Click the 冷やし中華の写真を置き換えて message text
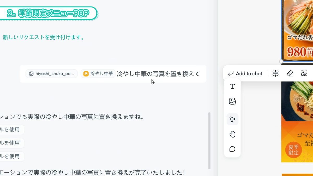This screenshot has height=176, width=313. [x=158, y=74]
